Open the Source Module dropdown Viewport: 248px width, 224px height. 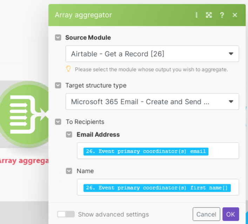[152, 54]
